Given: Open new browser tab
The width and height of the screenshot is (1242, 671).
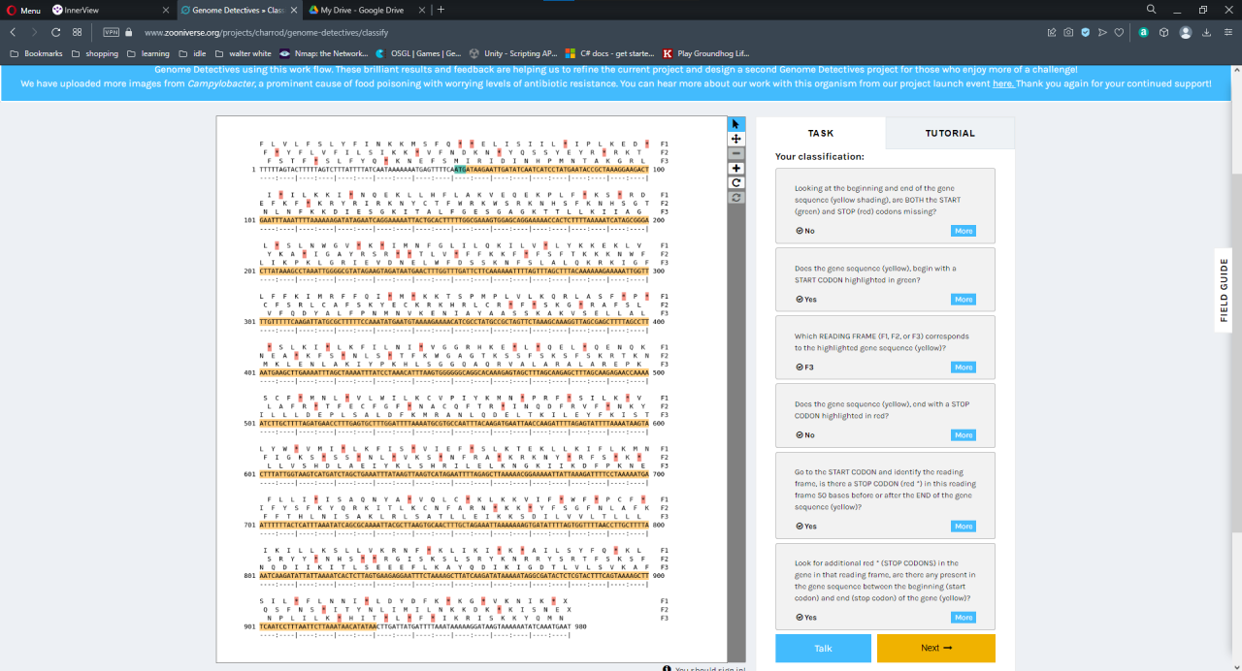Looking at the screenshot, I should click(x=441, y=10).
